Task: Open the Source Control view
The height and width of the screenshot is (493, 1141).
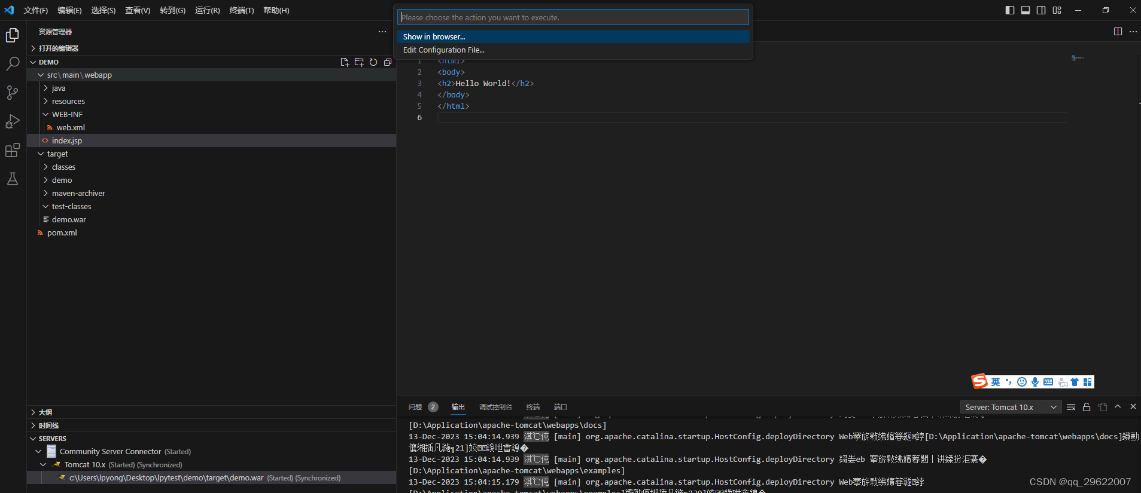Action: pos(13,93)
